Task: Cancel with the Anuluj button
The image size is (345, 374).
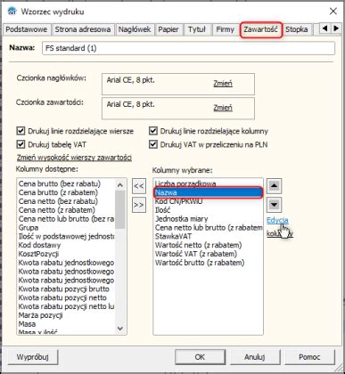Action: [x=255, y=357]
